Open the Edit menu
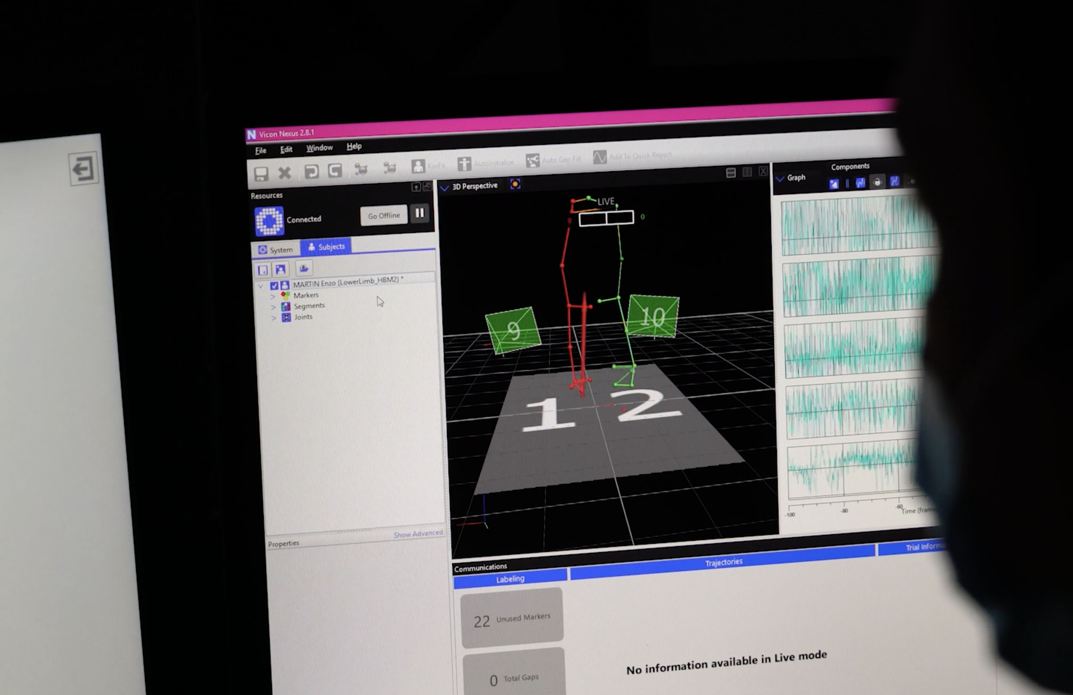Image resolution: width=1073 pixels, height=695 pixels. [x=286, y=149]
